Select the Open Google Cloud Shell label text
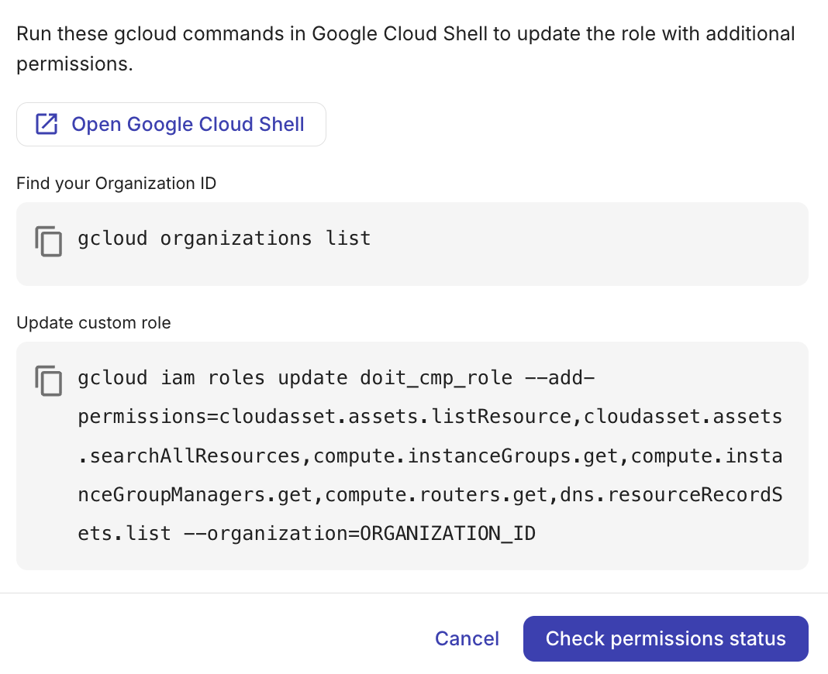 [x=188, y=124]
